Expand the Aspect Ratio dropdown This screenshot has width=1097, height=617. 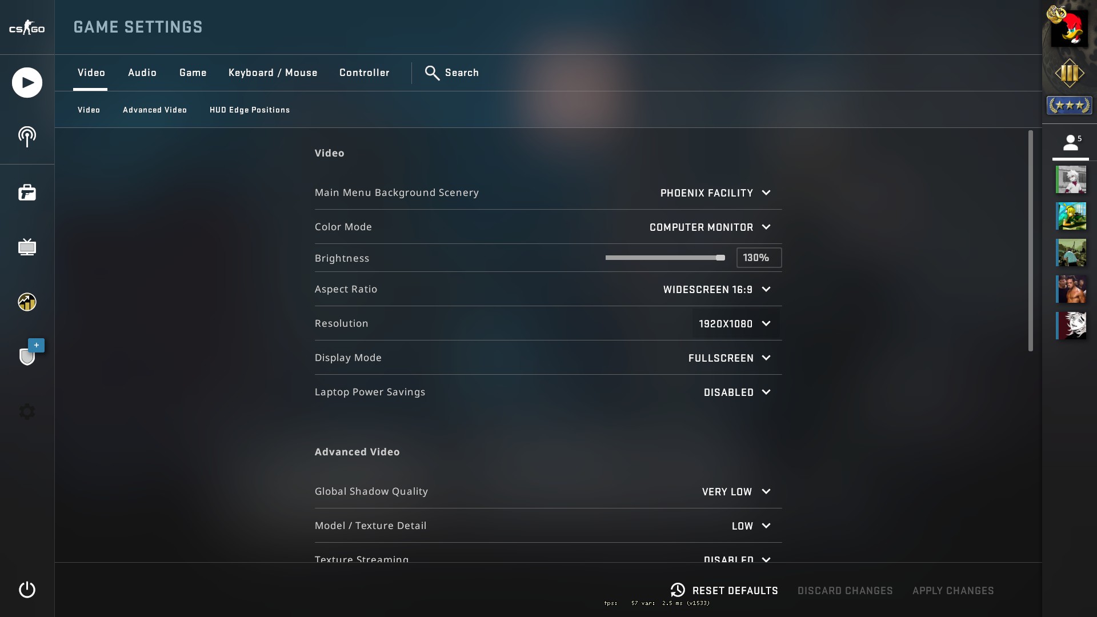717,290
